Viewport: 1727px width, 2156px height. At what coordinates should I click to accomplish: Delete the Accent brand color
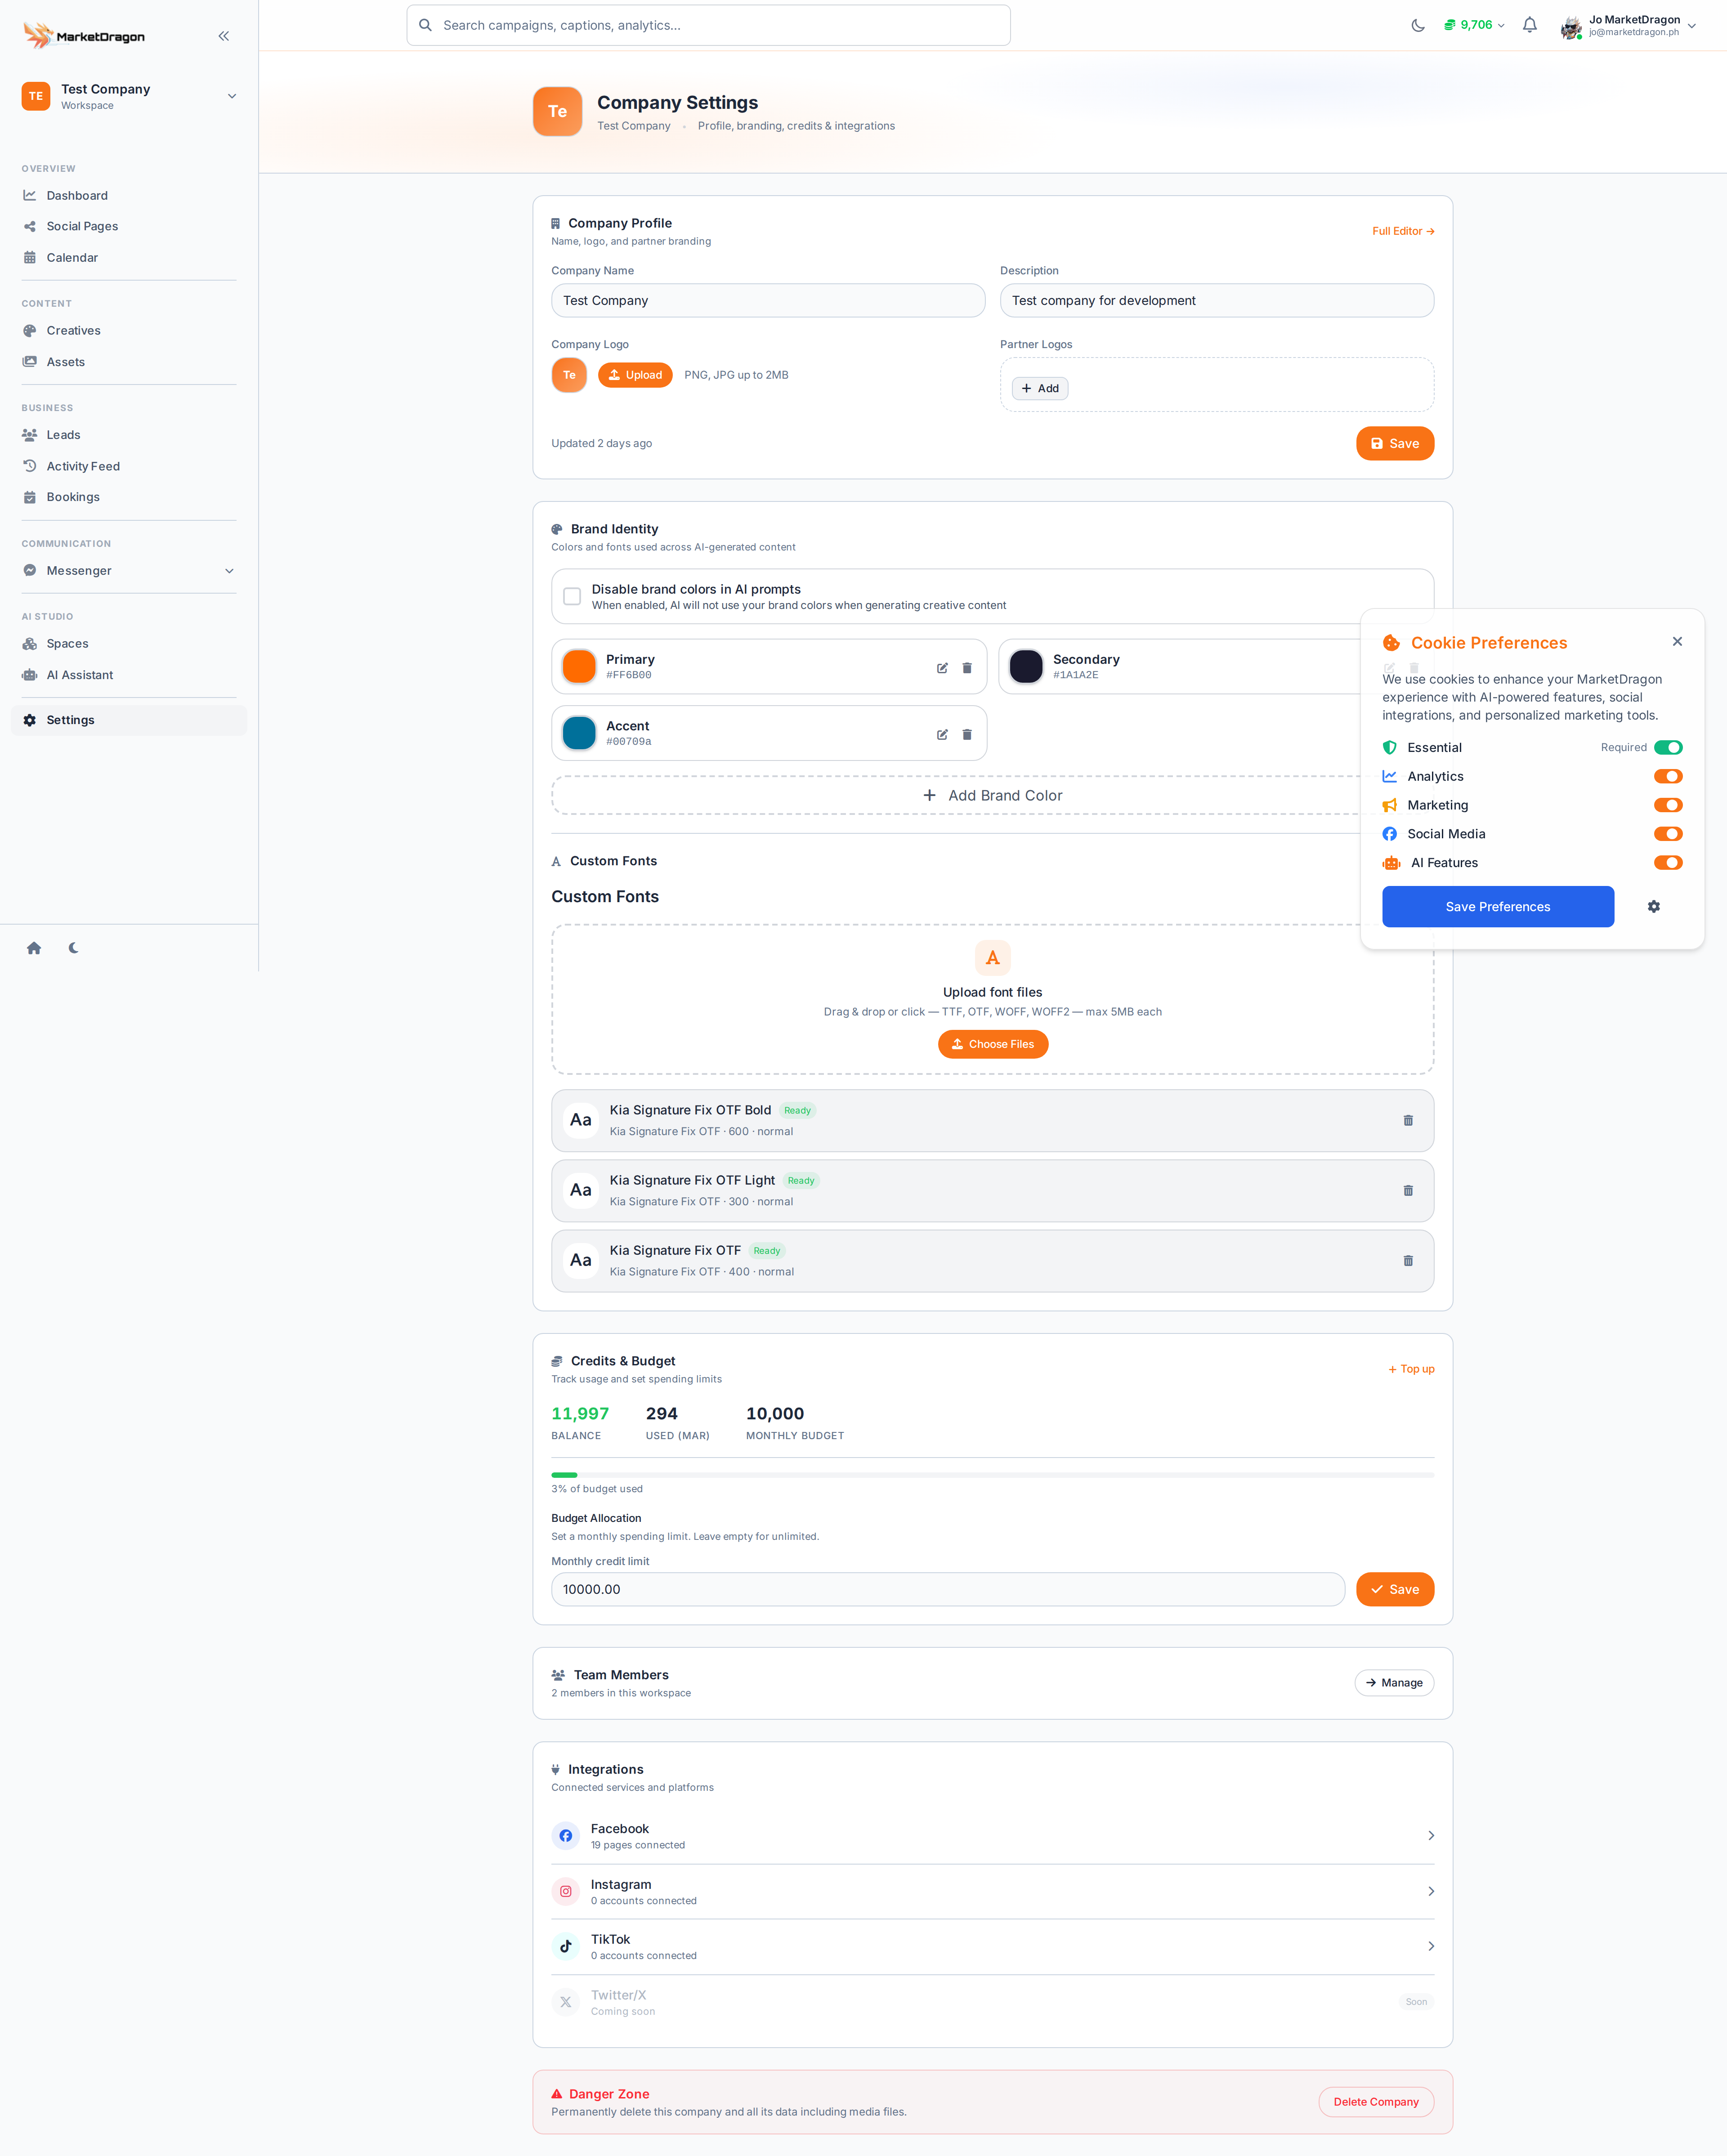(967, 735)
